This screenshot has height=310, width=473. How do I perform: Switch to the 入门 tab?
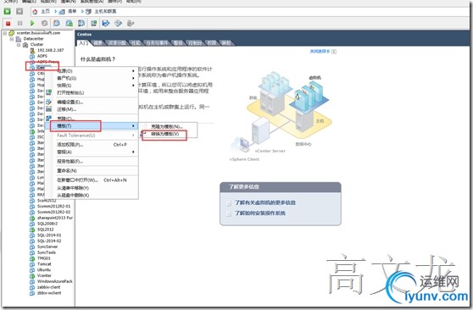(x=83, y=43)
